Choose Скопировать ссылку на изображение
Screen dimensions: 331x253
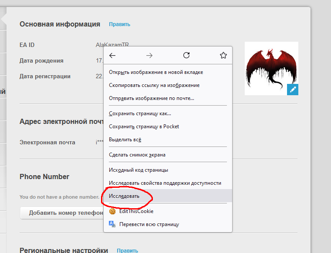[168, 85]
